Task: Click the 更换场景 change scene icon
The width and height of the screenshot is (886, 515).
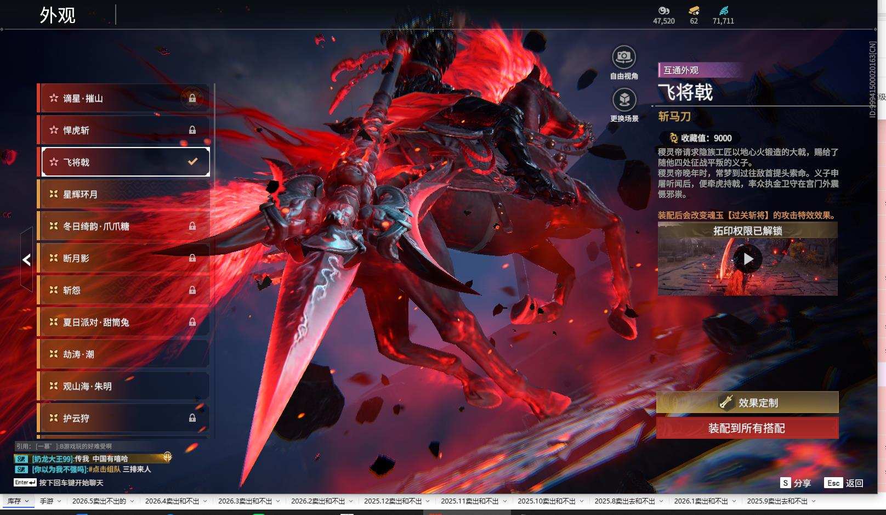Action: (x=624, y=99)
